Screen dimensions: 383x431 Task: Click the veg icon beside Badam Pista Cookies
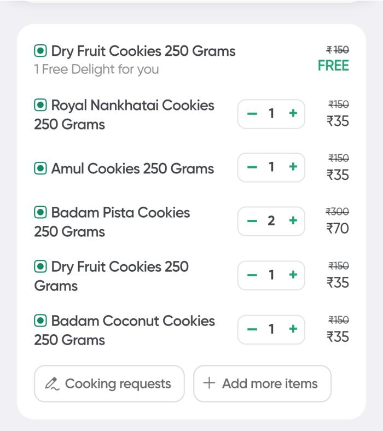point(40,212)
